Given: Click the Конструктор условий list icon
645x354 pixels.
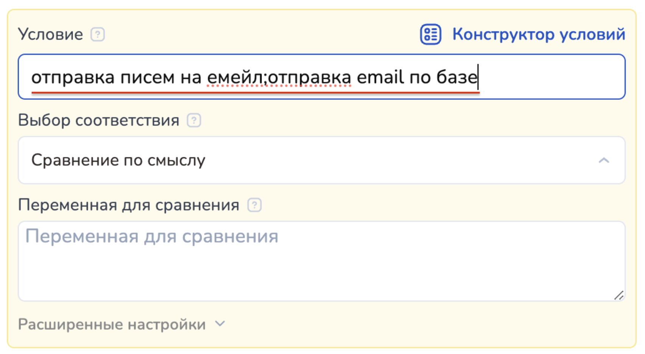Looking at the screenshot, I should [430, 34].
